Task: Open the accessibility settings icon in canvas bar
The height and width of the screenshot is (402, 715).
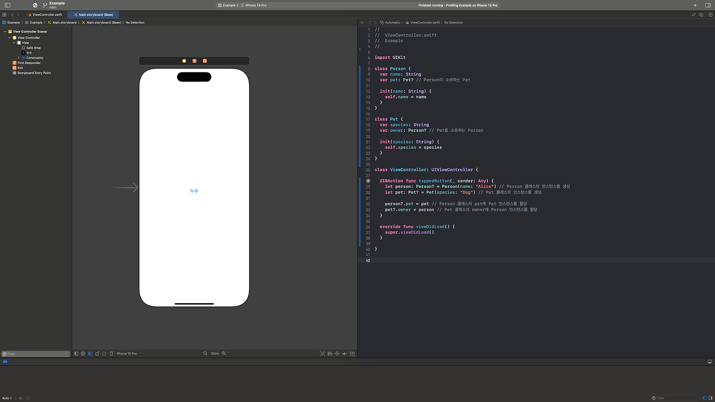Action: [83, 353]
